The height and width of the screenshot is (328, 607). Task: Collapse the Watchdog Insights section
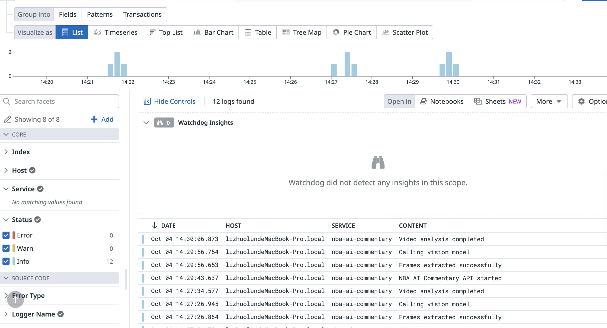pos(146,122)
